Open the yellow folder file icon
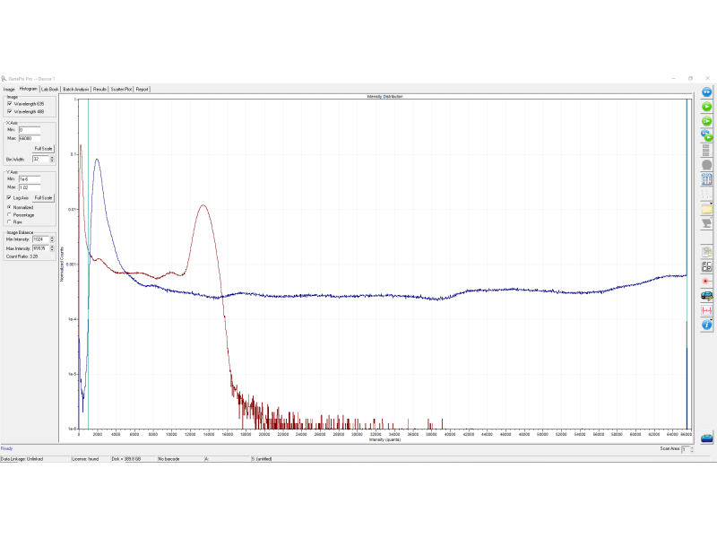This screenshot has height=538, width=717. click(x=706, y=208)
